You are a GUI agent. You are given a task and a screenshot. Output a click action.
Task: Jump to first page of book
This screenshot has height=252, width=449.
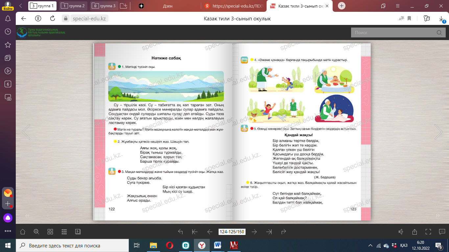click(195, 232)
